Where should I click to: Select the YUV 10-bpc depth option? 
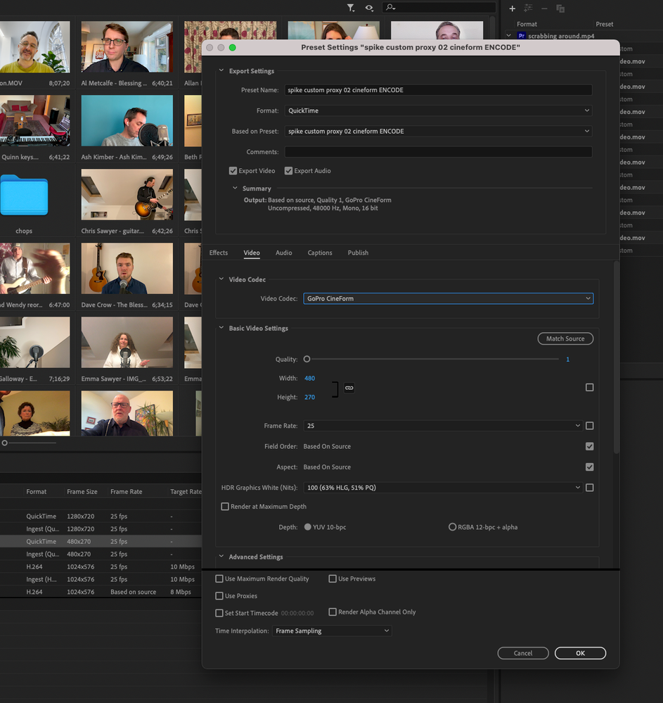308,527
